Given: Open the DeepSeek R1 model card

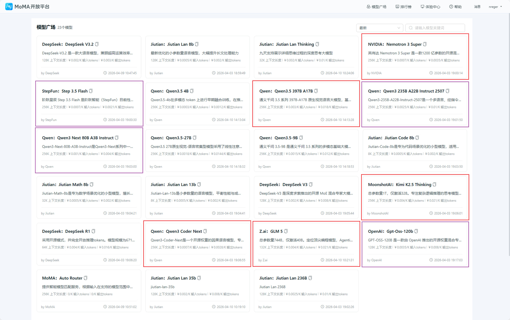Looking at the screenshot, I should [x=89, y=244].
